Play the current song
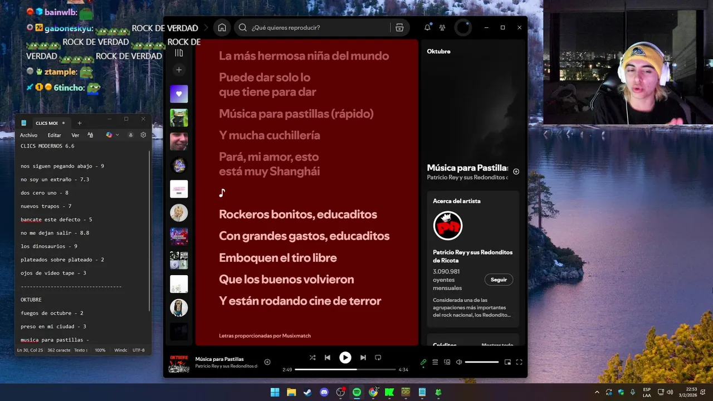Image resolution: width=713 pixels, height=401 pixels. [x=345, y=358]
